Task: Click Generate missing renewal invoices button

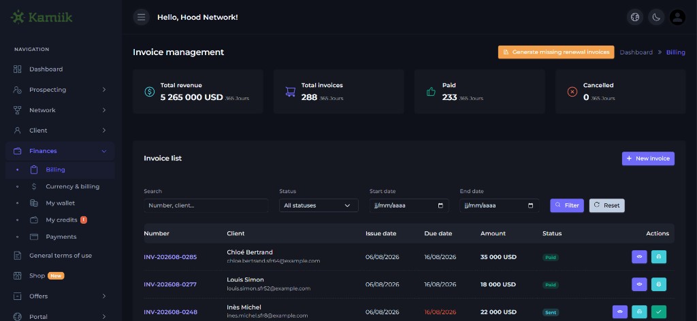Action: point(556,52)
